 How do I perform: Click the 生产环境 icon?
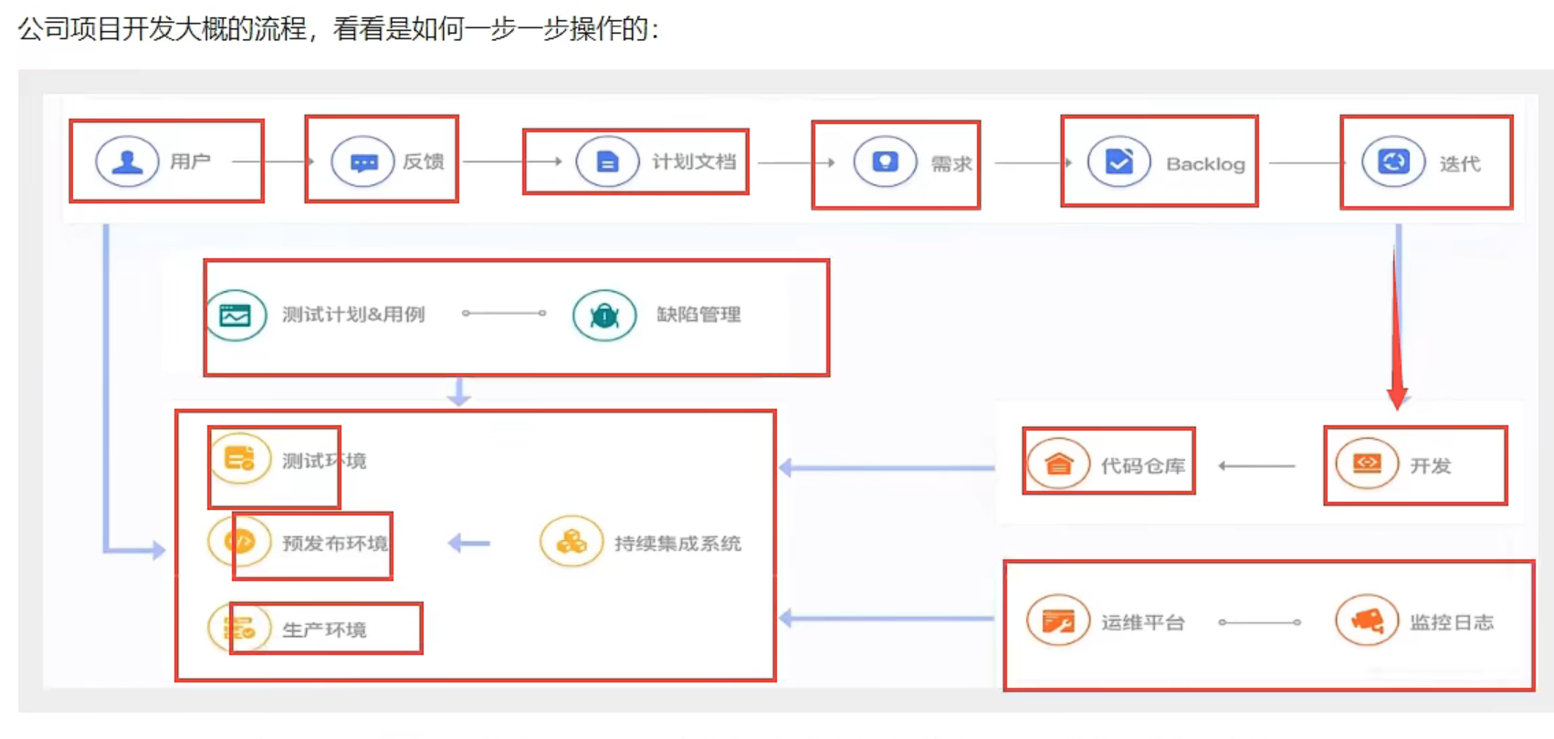pyautogui.click(x=240, y=628)
